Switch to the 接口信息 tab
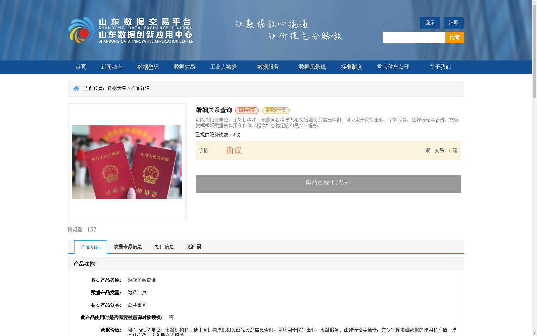The width and height of the screenshot is (537, 336). point(164,247)
